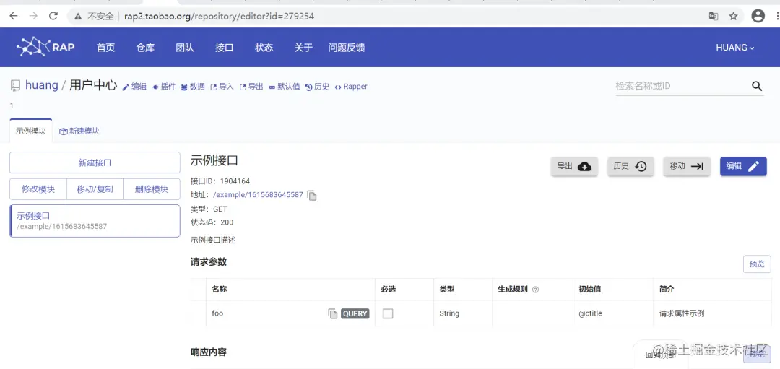Open the browser translate icon
The height and width of the screenshot is (369, 780).
pos(714,16)
